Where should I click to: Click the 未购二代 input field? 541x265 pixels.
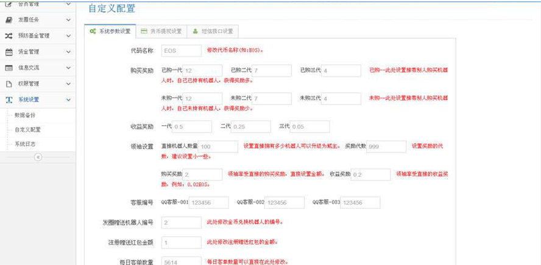tap(272, 99)
